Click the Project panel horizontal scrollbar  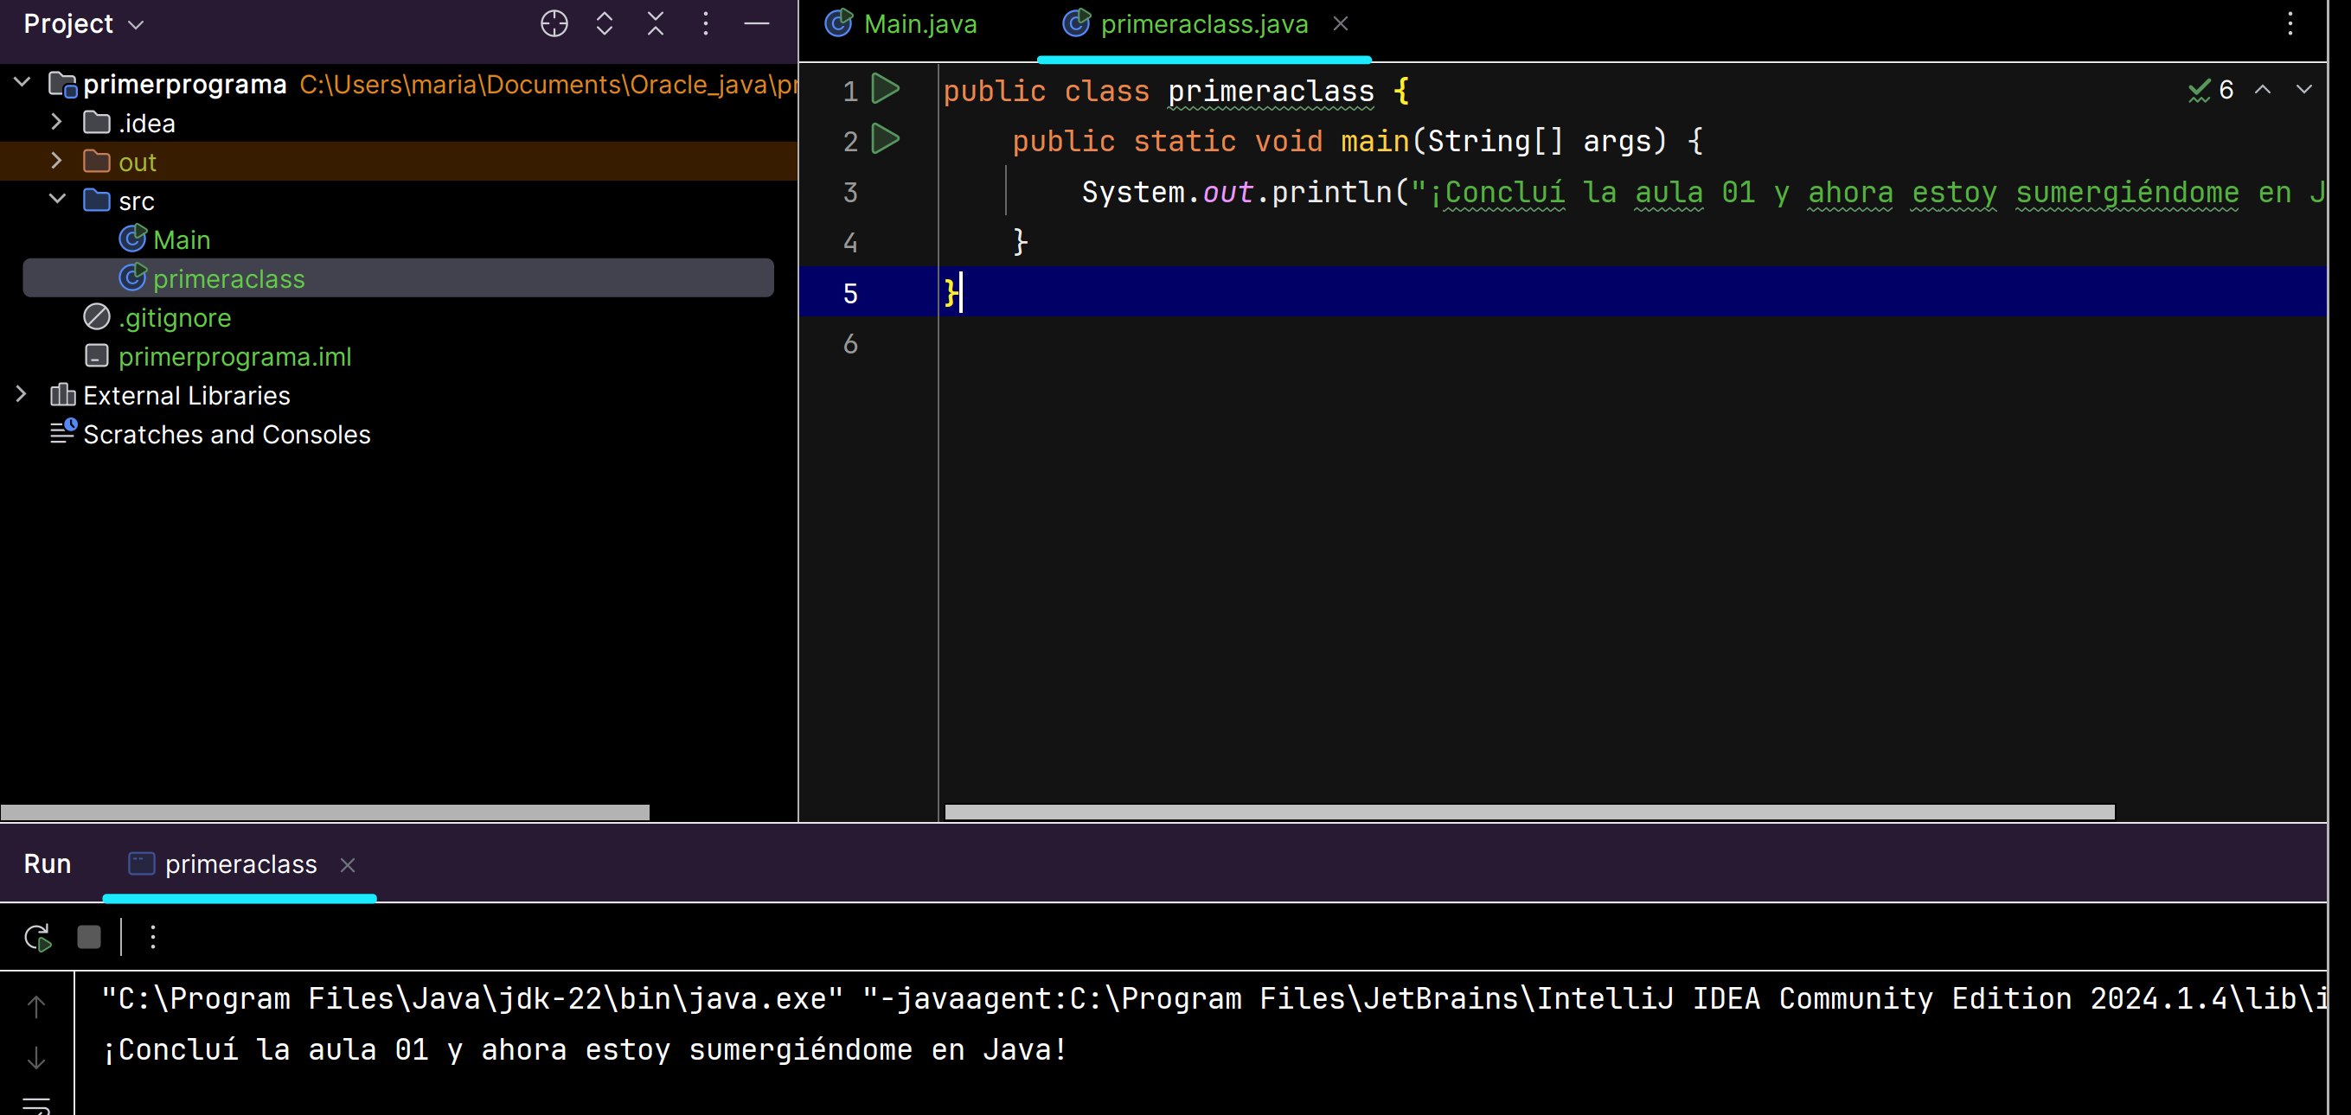tap(325, 811)
